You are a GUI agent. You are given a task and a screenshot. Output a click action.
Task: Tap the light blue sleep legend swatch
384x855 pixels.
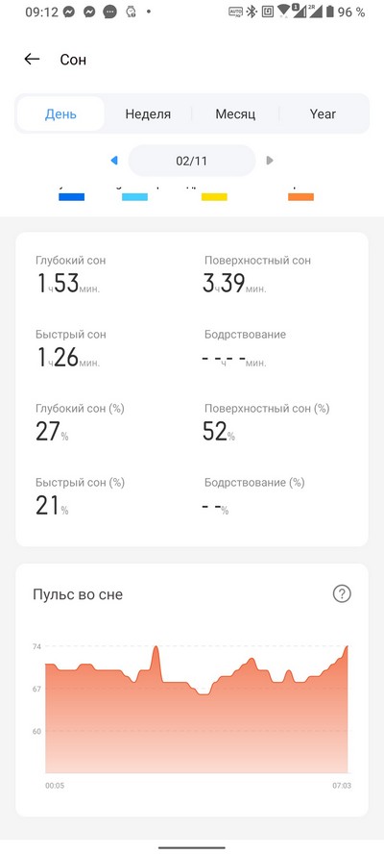point(134,197)
